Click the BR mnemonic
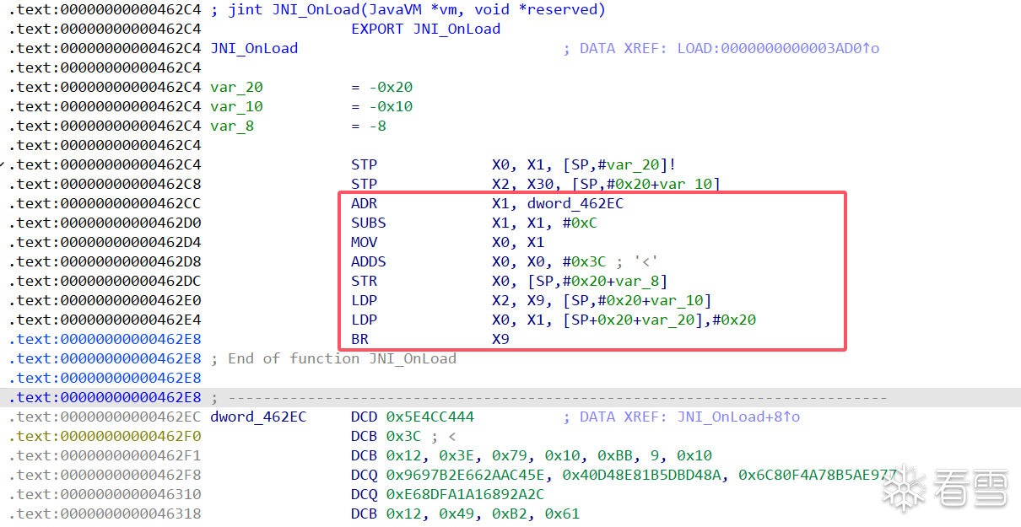Viewport: 1021px width, 527px height. coord(360,339)
